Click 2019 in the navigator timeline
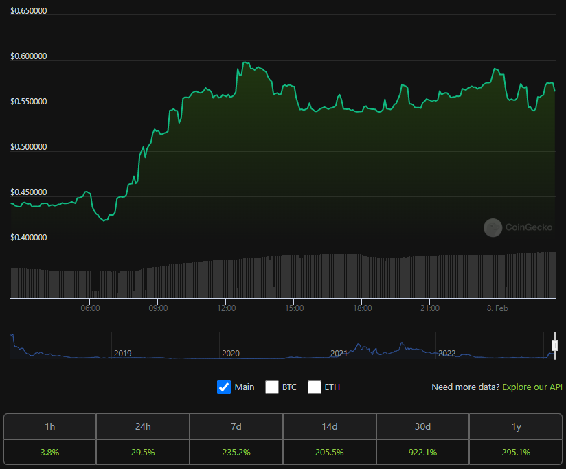Screen dimensions: 566x469 click(123, 354)
